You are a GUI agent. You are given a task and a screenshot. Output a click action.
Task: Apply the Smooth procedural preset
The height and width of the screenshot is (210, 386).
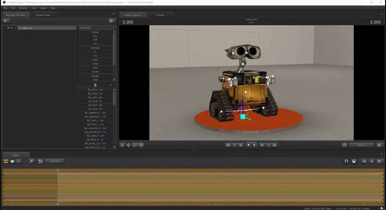95,72
